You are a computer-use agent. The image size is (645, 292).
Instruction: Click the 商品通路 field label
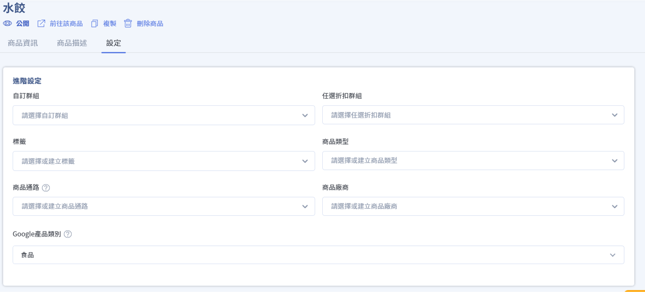[26, 187]
